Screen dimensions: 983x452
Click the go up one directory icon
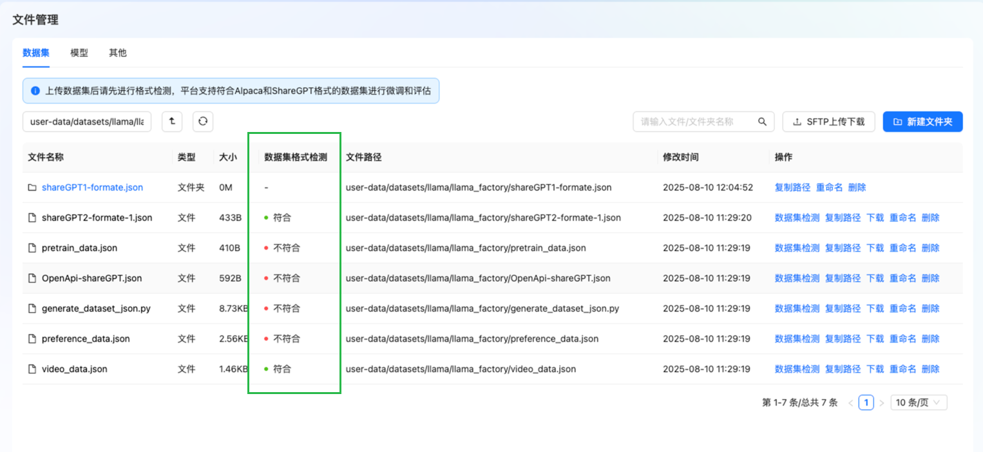point(172,121)
